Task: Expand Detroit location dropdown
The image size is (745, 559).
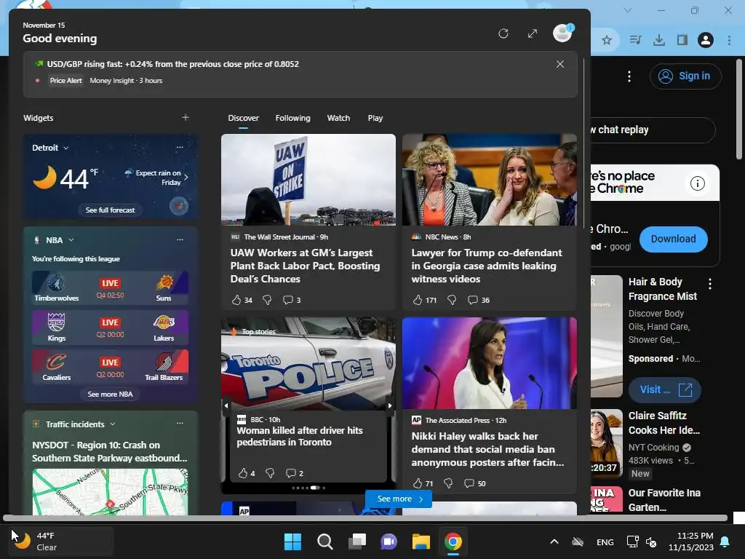Action: (x=66, y=148)
